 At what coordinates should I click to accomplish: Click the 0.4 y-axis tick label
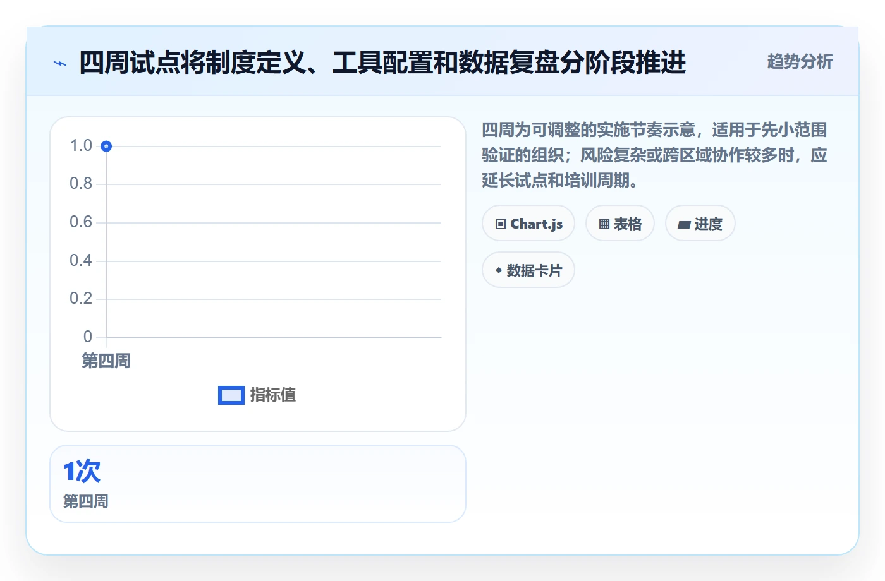tap(81, 261)
